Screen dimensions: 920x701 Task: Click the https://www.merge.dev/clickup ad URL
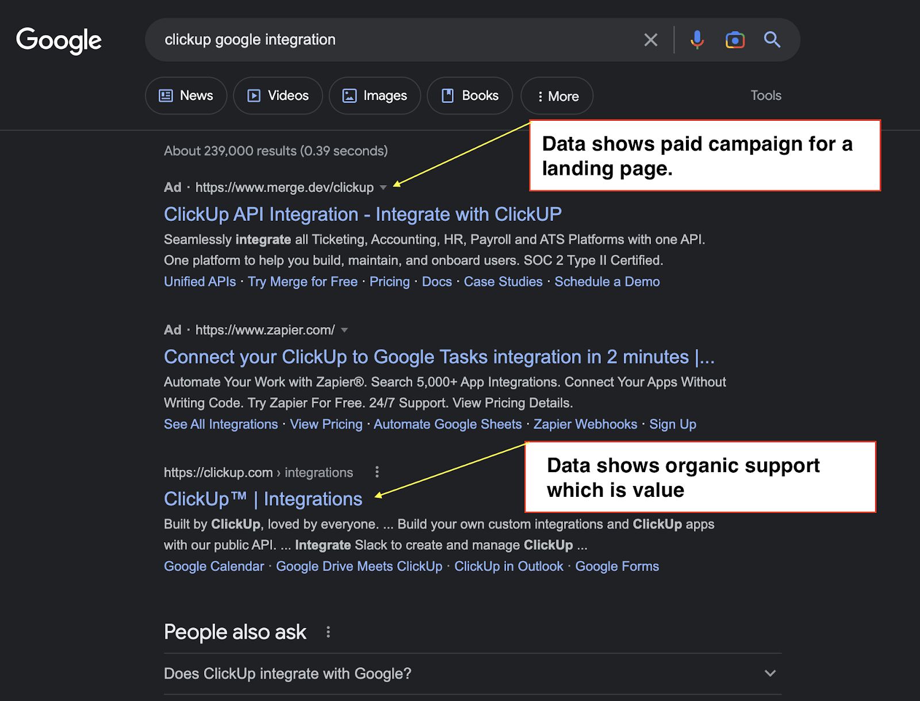coord(285,187)
